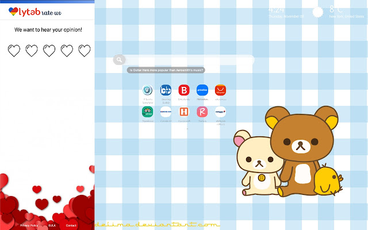Launch the red B shortcut icon
The width and height of the screenshot is (368, 230).
[184, 90]
